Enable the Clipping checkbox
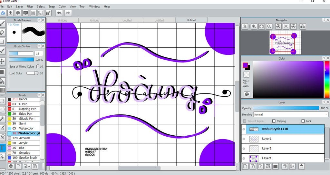330x175 pixels. click(274, 121)
